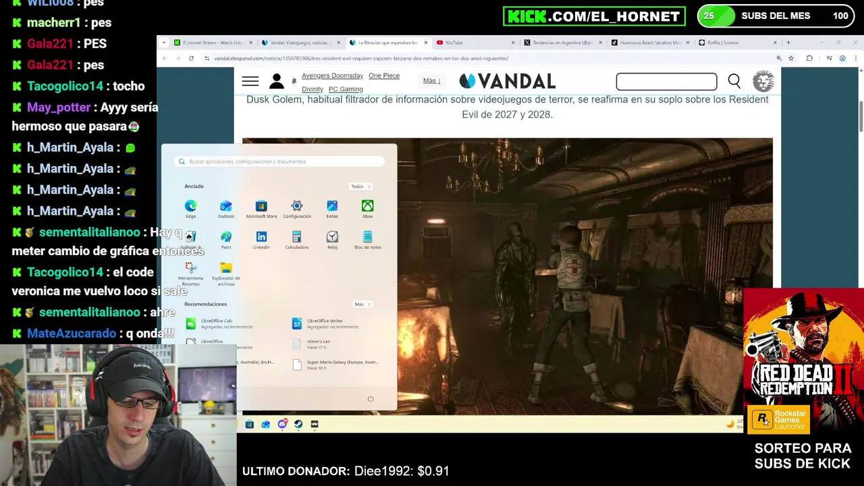This screenshot has height=486, width=864.
Task: Reload the Vandal page
Action: click(x=191, y=58)
